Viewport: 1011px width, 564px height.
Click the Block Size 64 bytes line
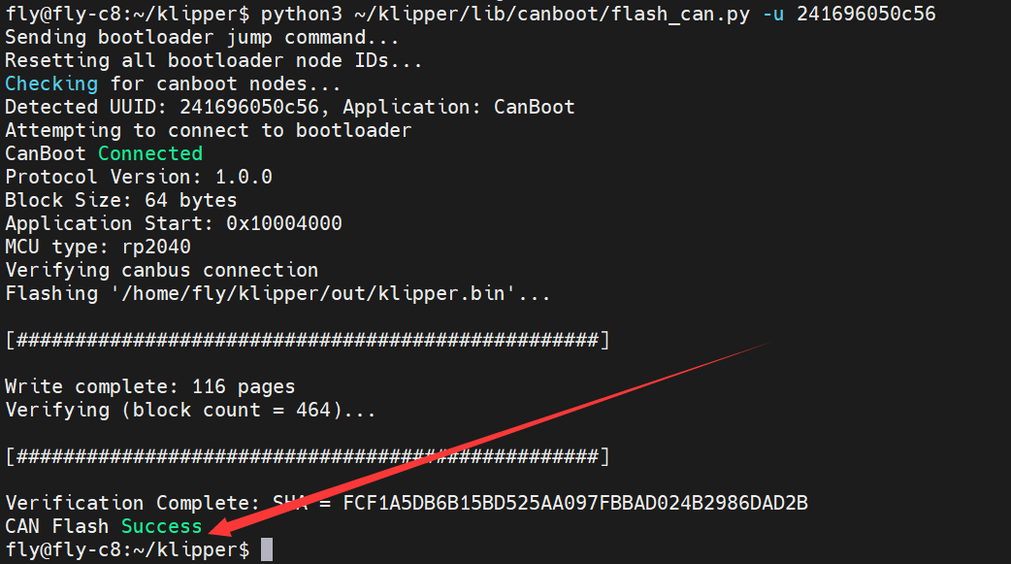121,200
